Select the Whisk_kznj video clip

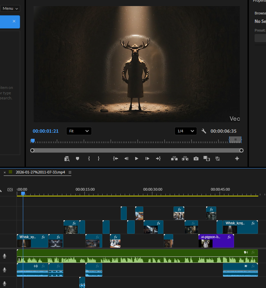click(x=240, y=227)
